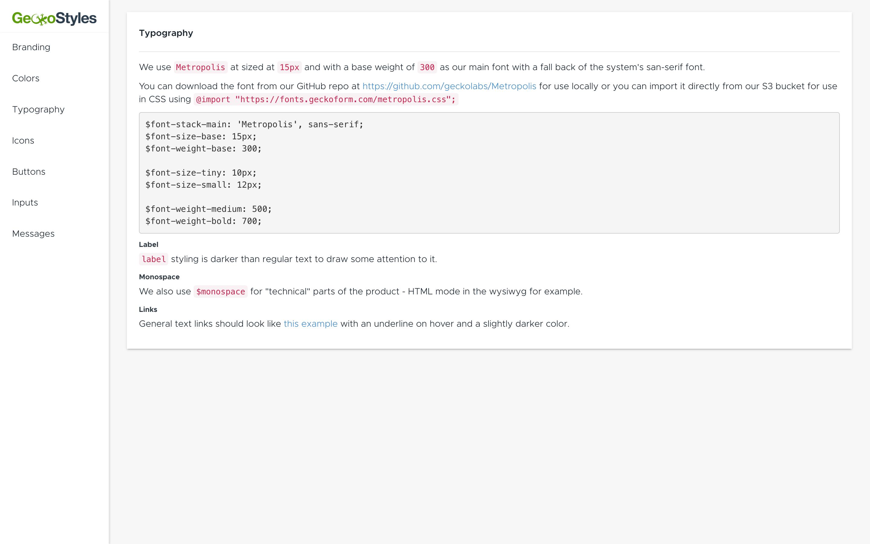This screenshot has width=870, height=544.
Task: Open the Branding section
Action: click(31, 47)
